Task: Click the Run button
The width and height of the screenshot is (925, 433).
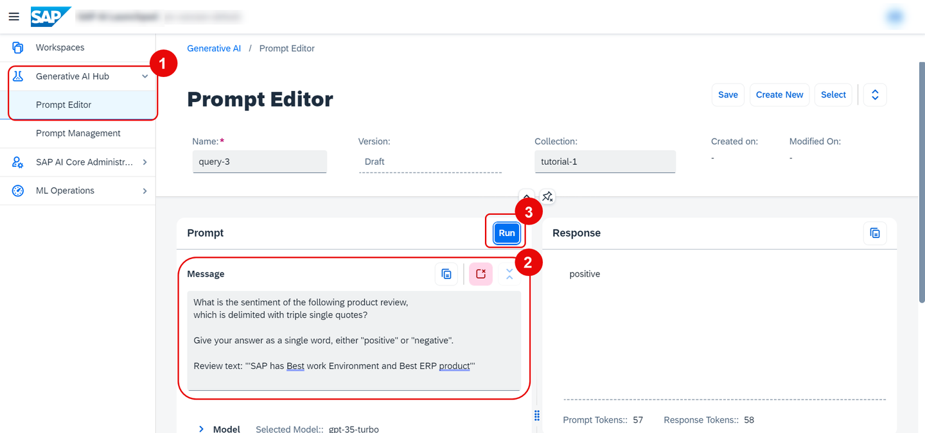Action: [507, 233]
